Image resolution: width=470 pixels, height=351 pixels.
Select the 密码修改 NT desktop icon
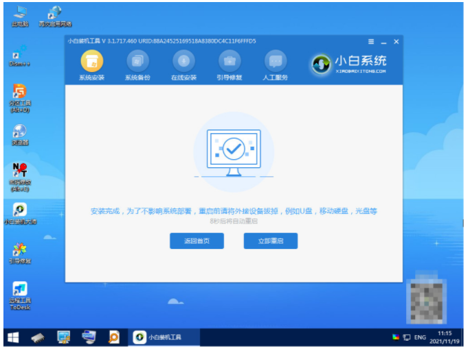coord(20,177)
